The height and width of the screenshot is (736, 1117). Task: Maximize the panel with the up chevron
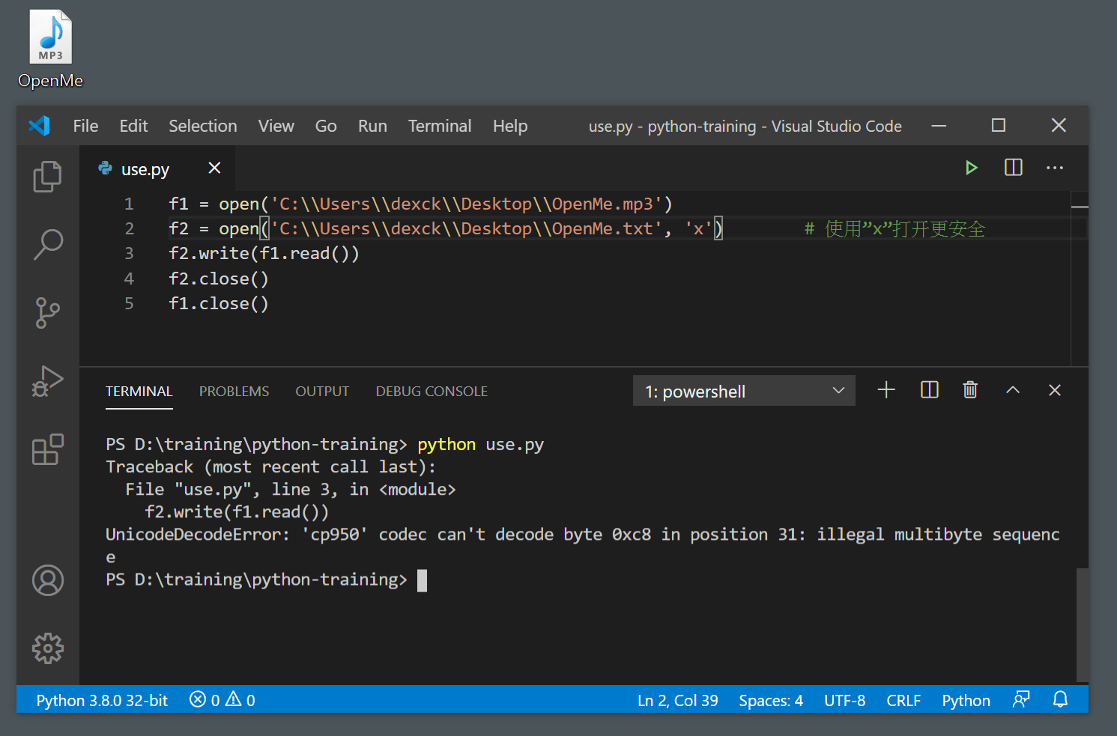point(1013,390)
